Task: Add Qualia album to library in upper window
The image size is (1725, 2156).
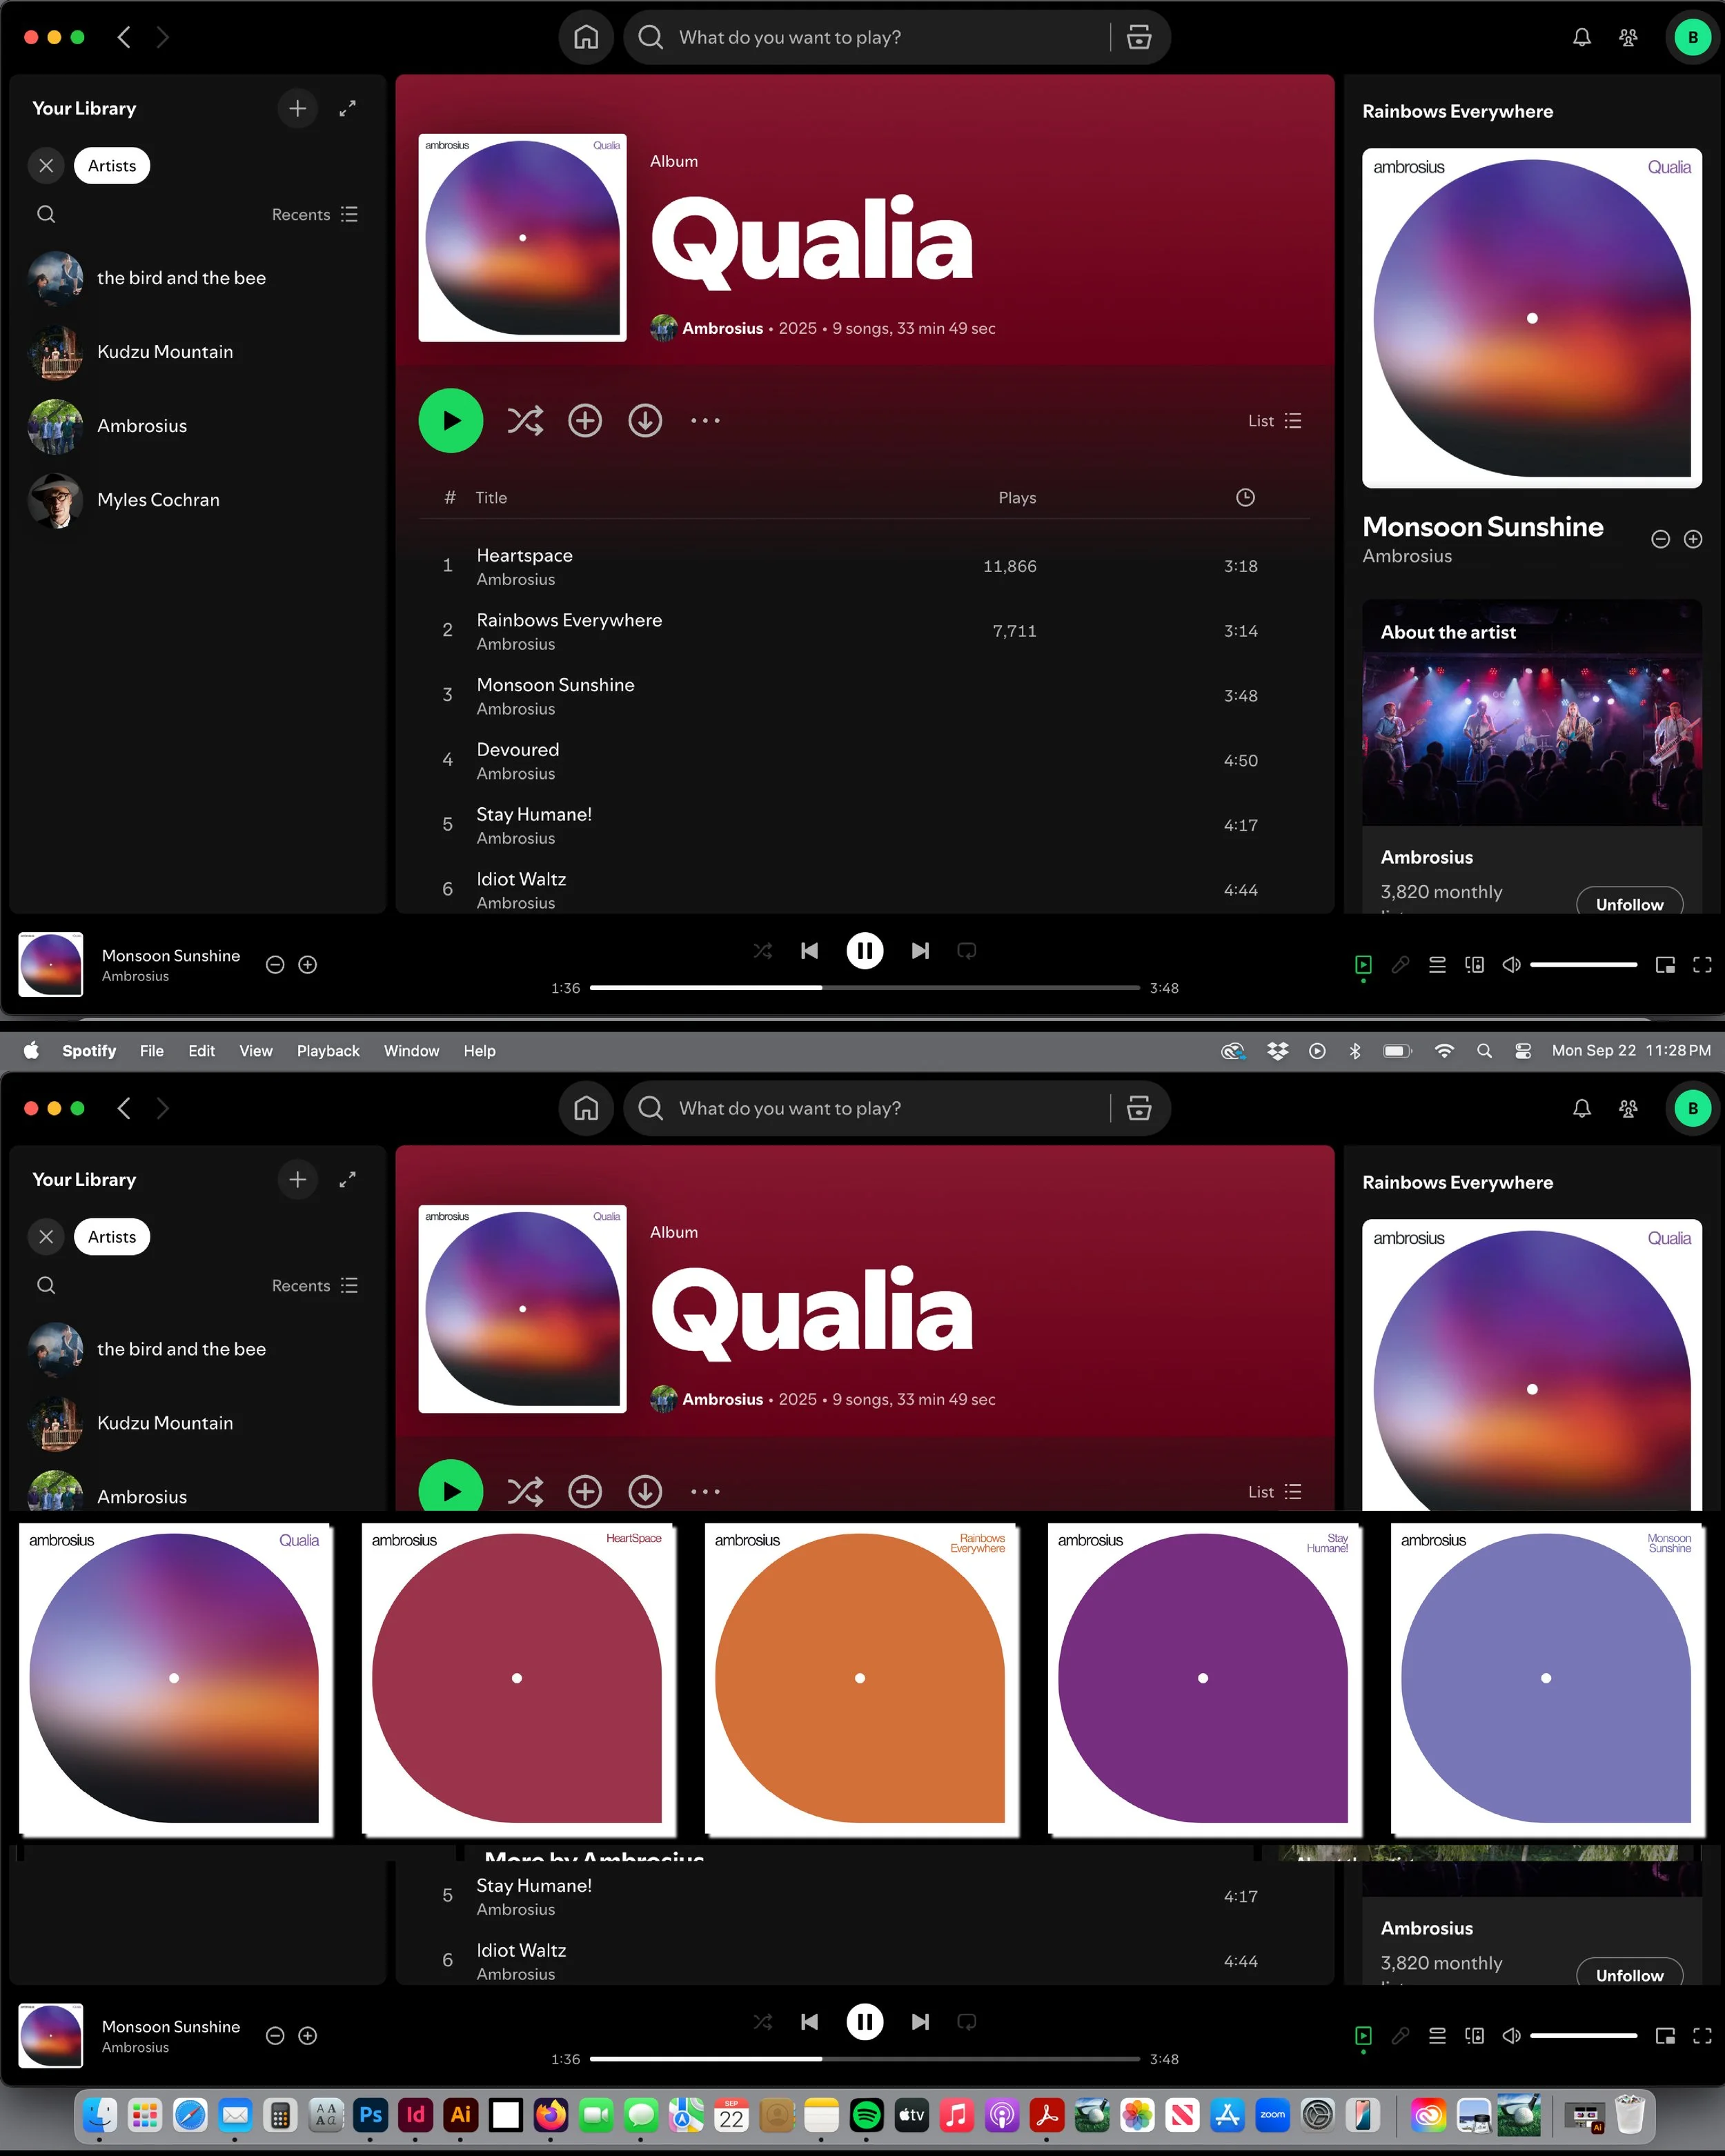Action: 585,421
